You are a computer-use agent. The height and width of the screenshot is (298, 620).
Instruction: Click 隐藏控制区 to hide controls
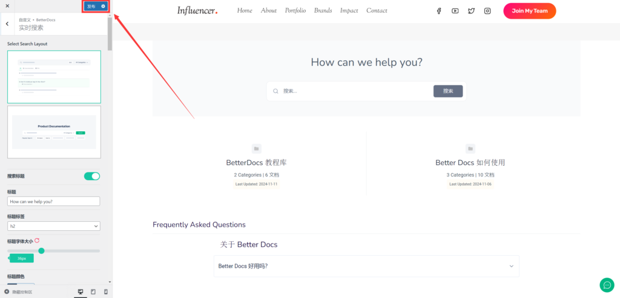coord(18,292)
